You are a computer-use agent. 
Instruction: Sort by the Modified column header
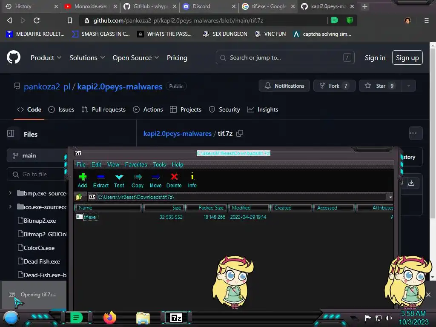click(249, 208)
